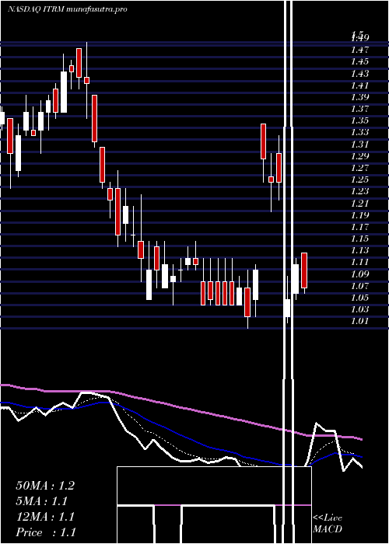
Task: Click the 1.23 price axis label
Action: coord(359,191)
